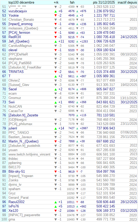This screenshot has width=138, height=222.
Task: Click the '+rk' column header
Action: pyautogui.click(x=56, y=2)
